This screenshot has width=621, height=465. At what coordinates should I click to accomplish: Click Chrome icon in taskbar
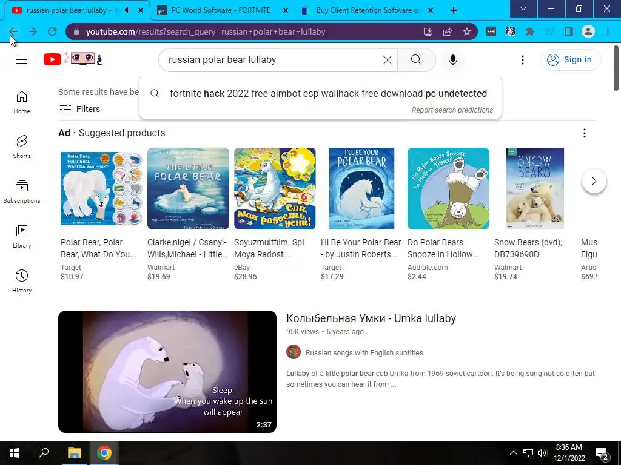click(x=104, y=453)
